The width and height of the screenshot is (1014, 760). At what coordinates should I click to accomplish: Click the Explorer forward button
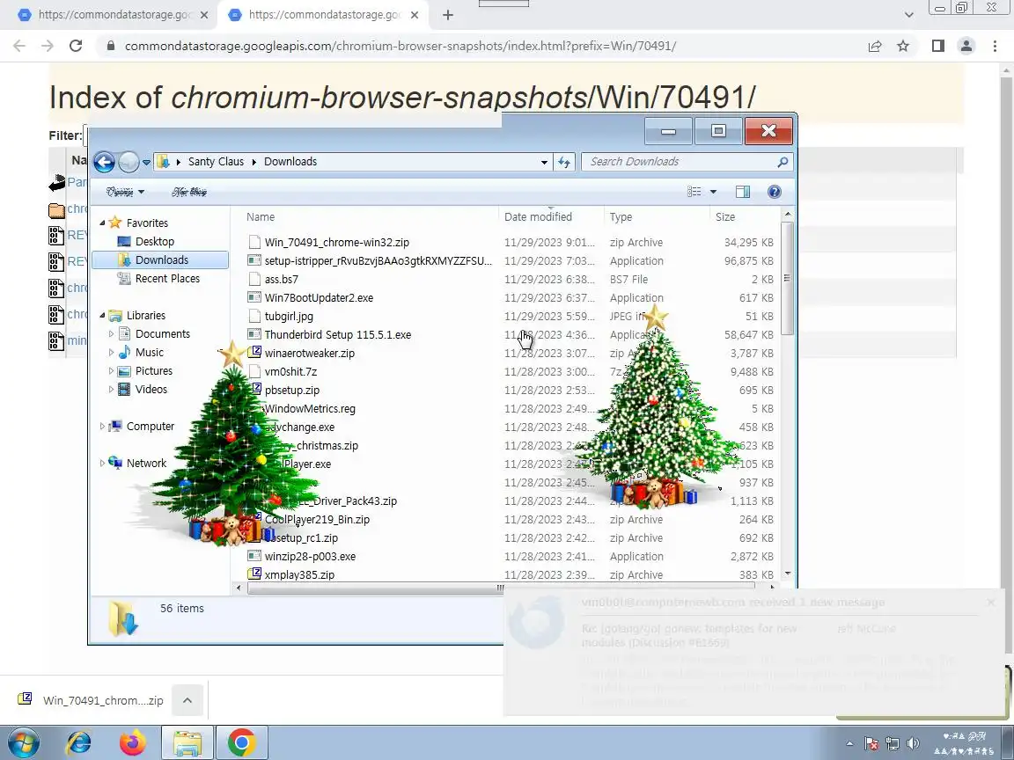tap(129, 162)
